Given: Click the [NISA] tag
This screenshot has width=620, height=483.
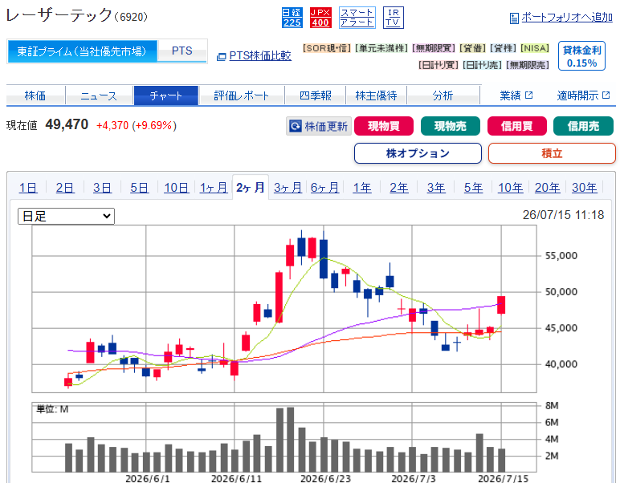Looking at the screenshot, I should pyautogui.click(x=535, y=48).
